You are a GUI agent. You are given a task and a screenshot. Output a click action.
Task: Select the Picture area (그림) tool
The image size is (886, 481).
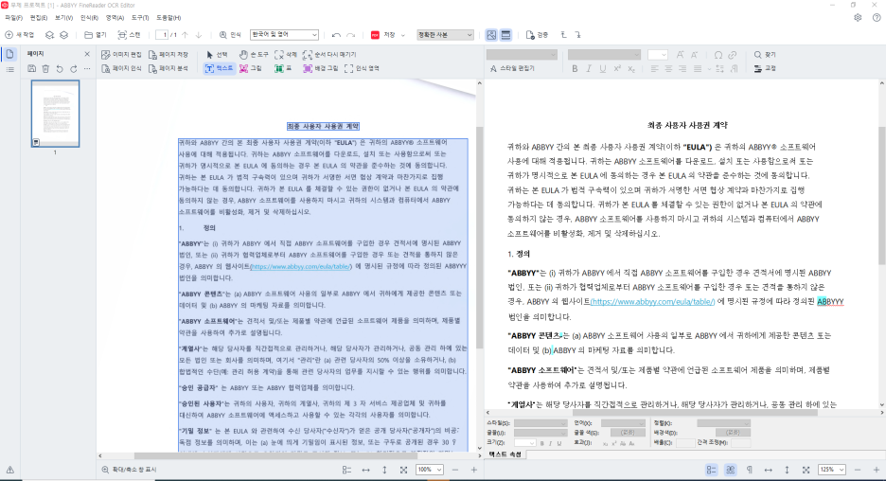(x=251, y=68)
